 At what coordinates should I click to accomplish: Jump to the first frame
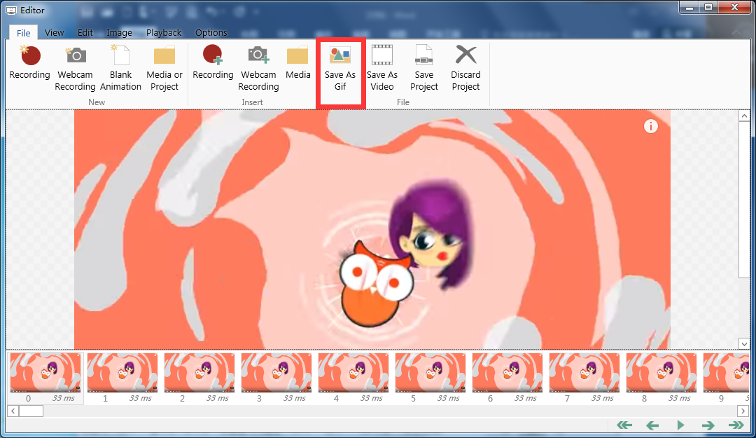tap(624, 425)
